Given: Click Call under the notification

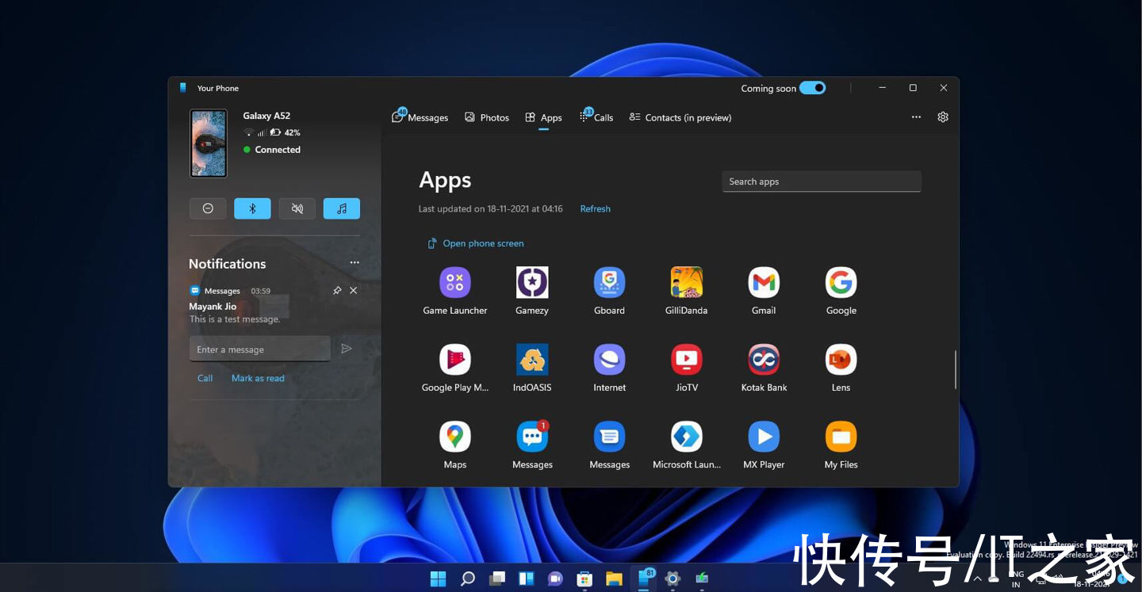Looking at the screenshot, I should 205,378.
